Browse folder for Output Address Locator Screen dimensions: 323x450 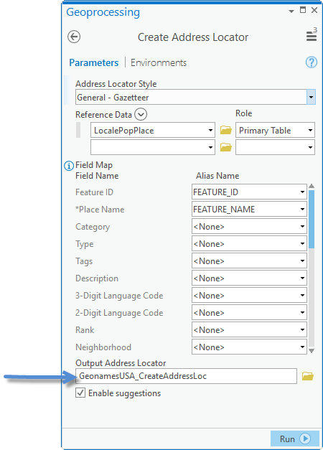coord(308,376)
